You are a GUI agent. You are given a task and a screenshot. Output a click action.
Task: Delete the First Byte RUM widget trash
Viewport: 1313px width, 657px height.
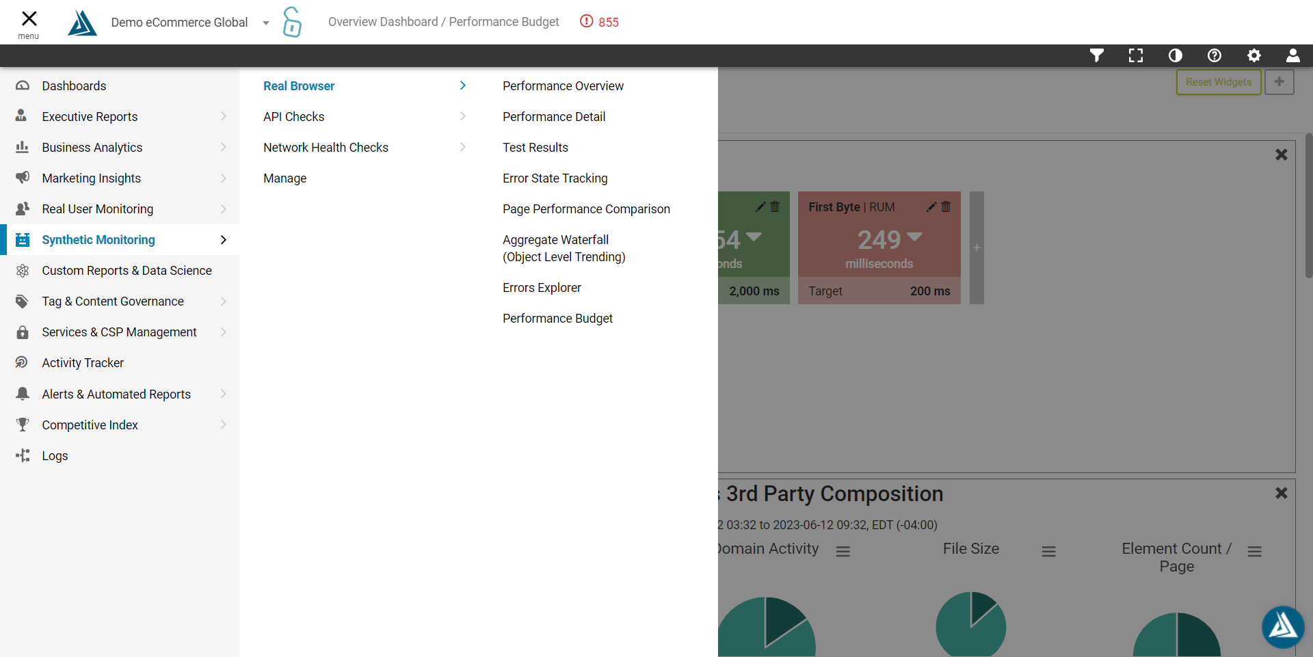click(x=946, y=206)
